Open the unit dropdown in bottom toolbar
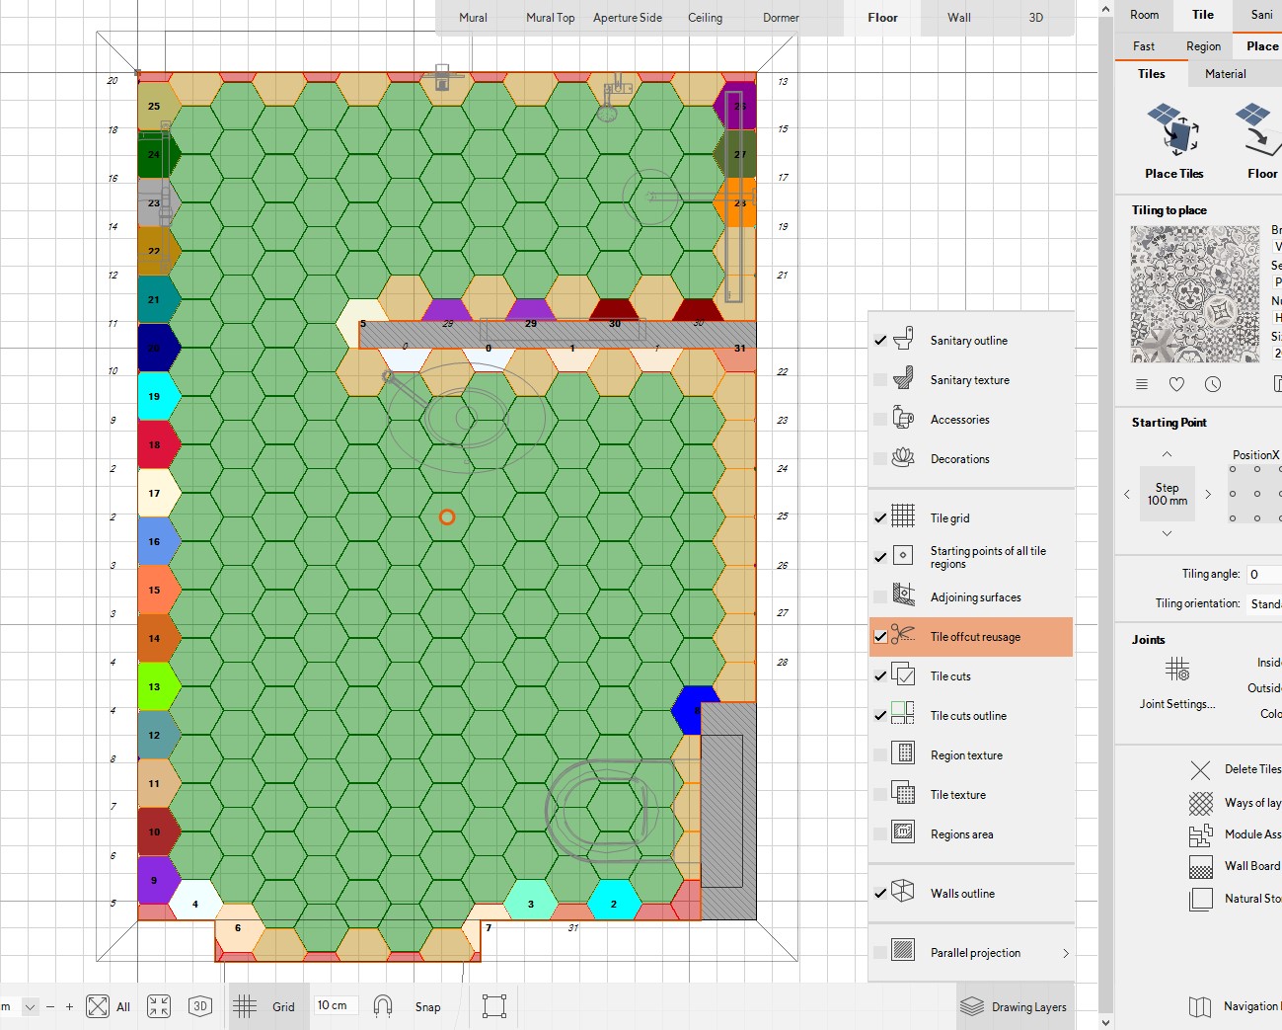The height and width of the screenshot is (1030, 1282). point(31,1006)
